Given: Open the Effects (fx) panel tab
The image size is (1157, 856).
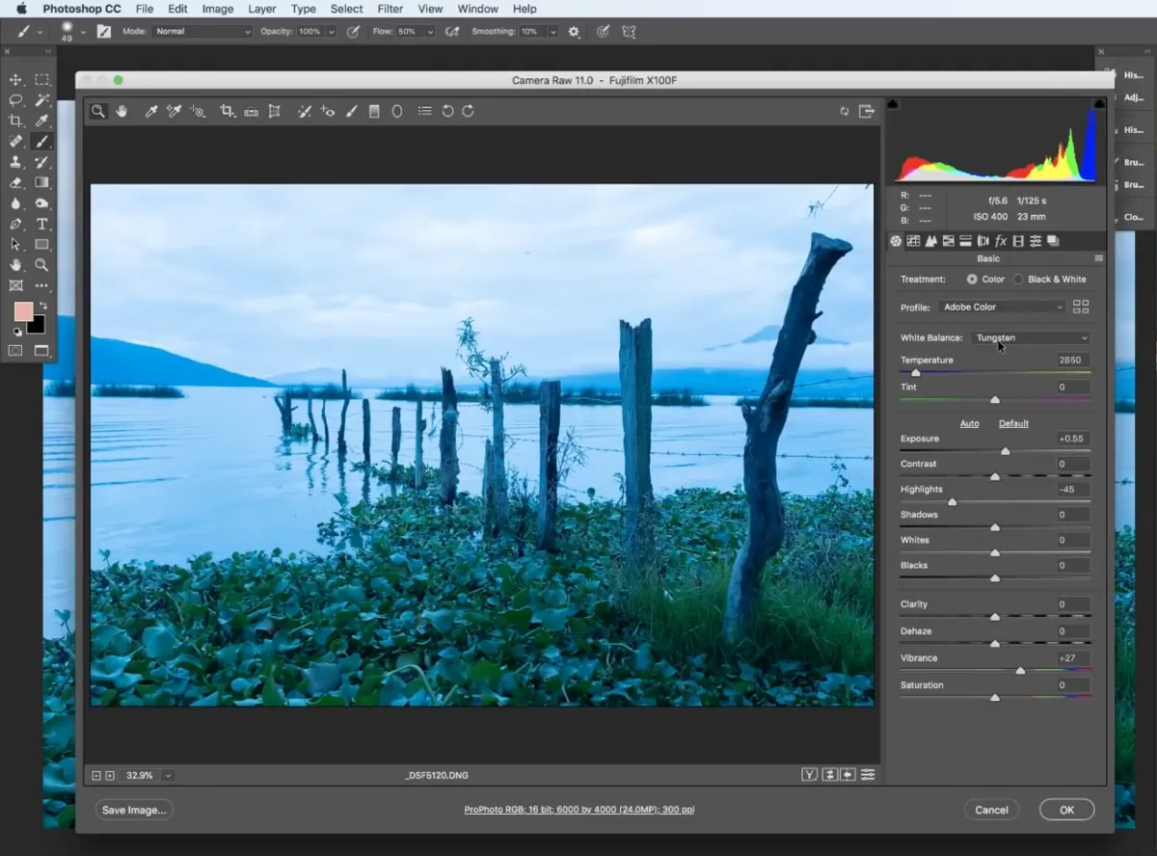Looking at the screenshot, I should point(1001,241).
